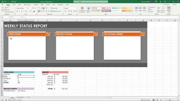Click Increase Decimal icon

pyautogui.click(x=74, y=11)
